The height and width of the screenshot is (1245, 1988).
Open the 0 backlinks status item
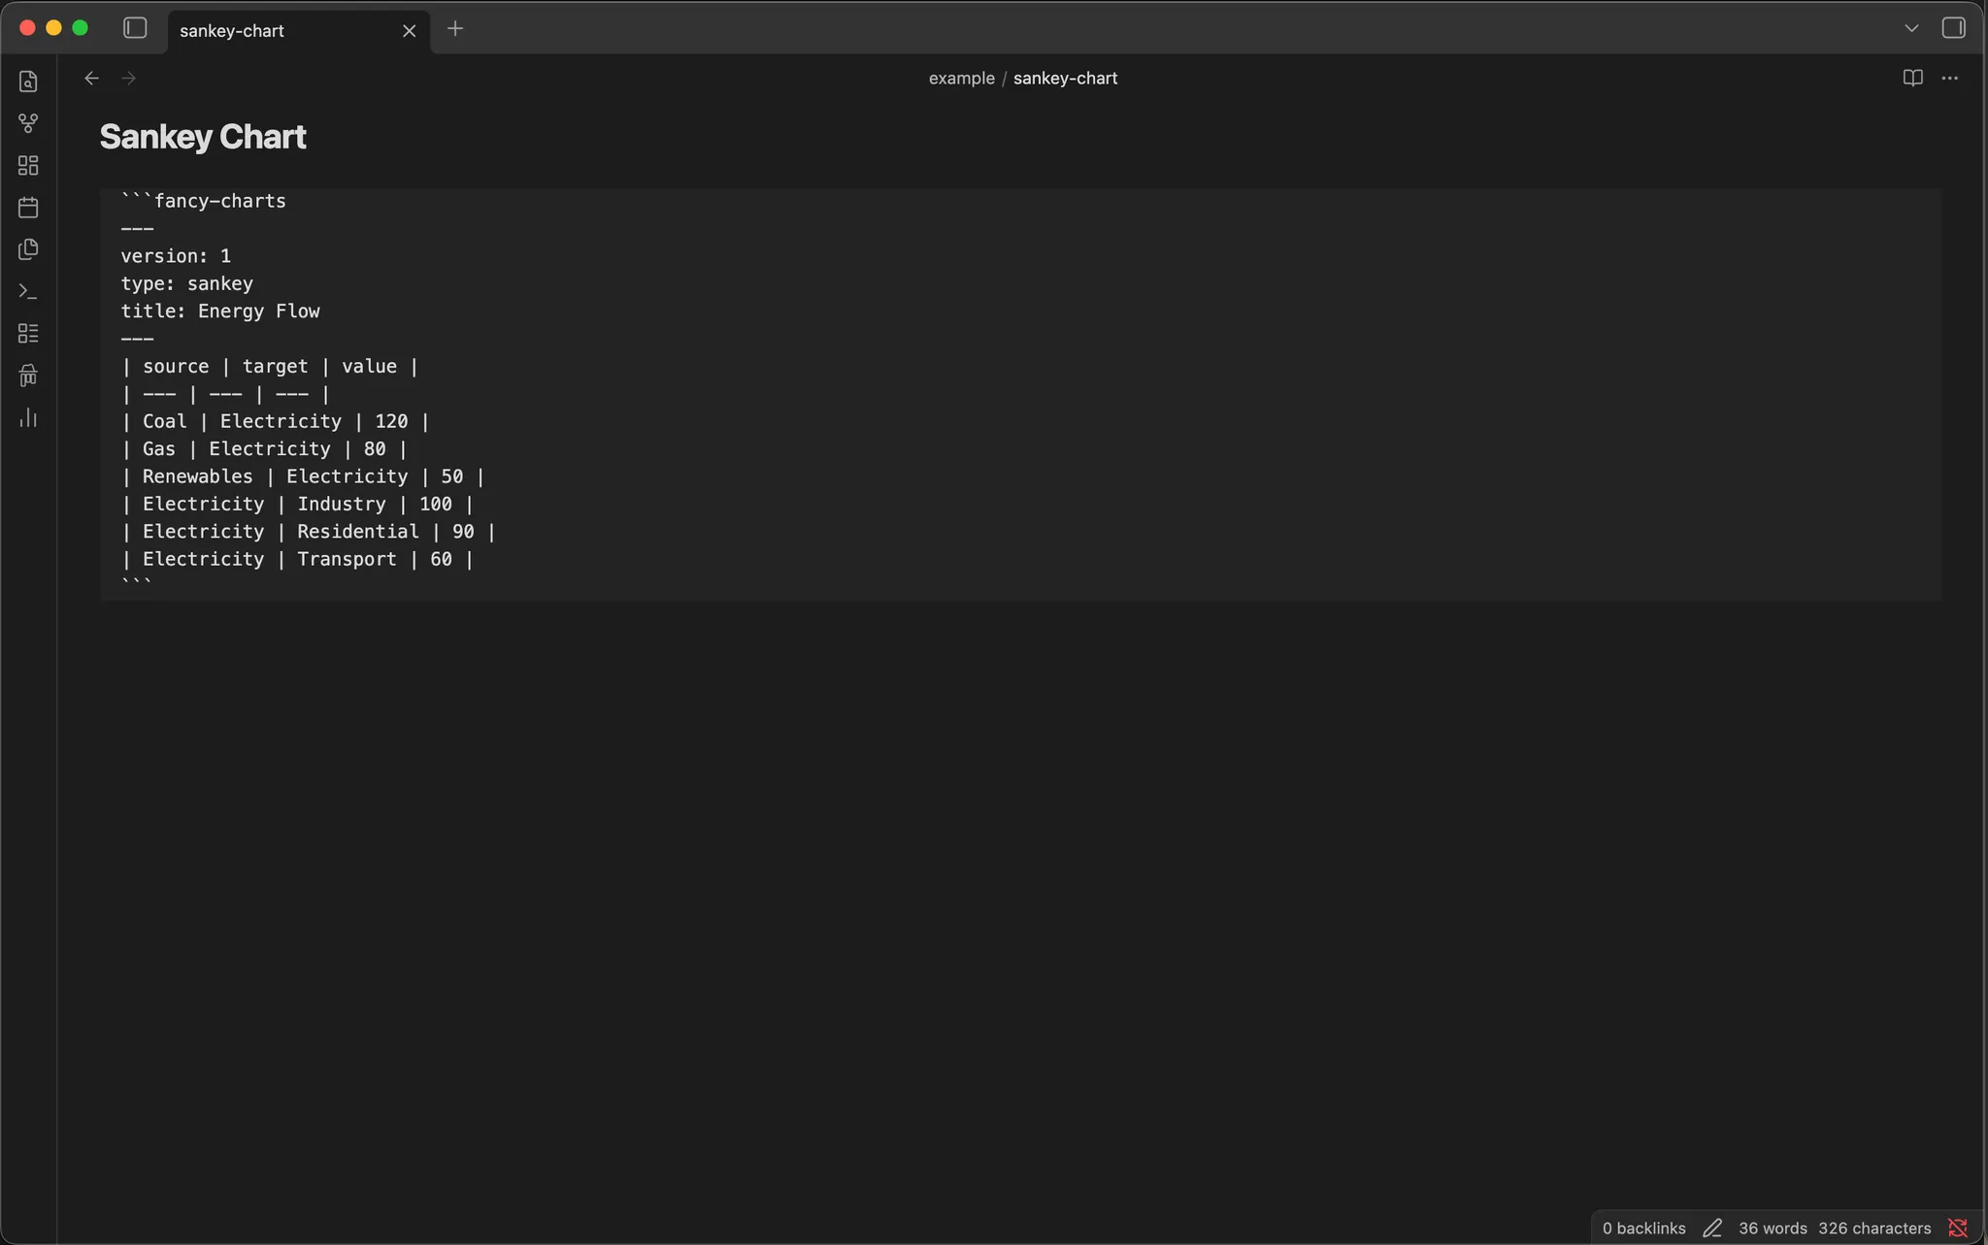(x=1643, y=1229)
